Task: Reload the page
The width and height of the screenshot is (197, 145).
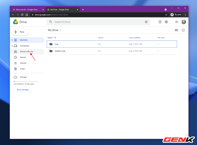Action: coord(22,15)
